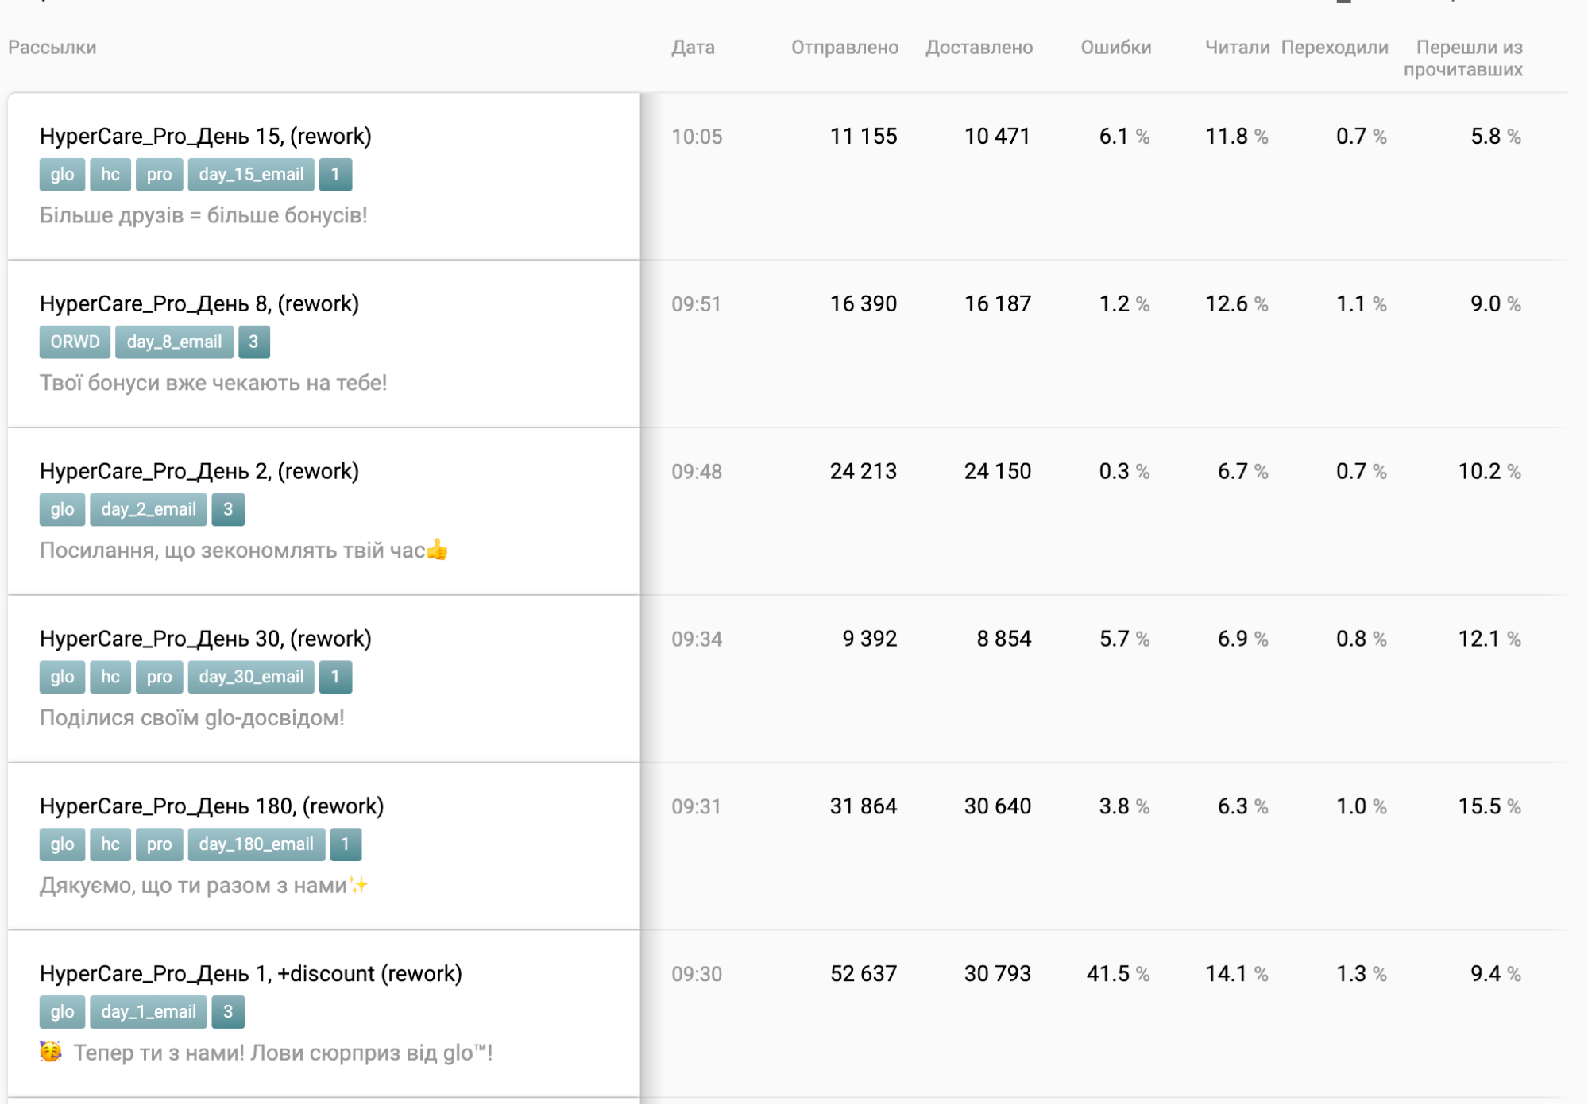Open the HyperCare_Pro_День 2 campaign
Viewport: 1588px width, 1105px height.
(x=199, y=472)
